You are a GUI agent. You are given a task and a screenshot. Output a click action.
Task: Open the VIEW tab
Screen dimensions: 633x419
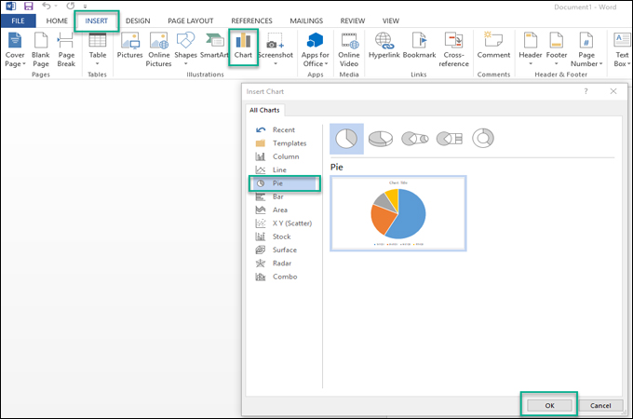(391, 21)
